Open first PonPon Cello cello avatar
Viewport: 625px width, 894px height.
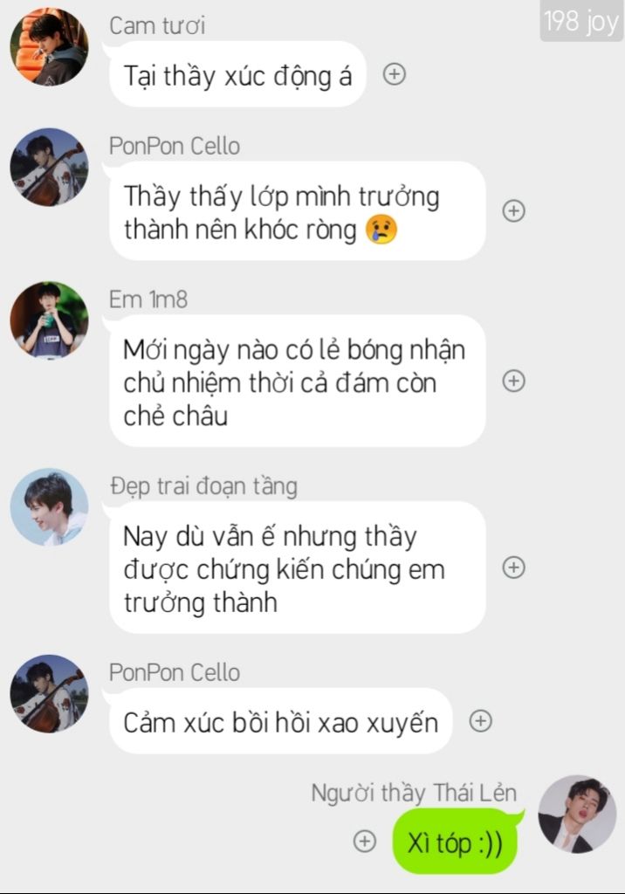coord(50,167)
